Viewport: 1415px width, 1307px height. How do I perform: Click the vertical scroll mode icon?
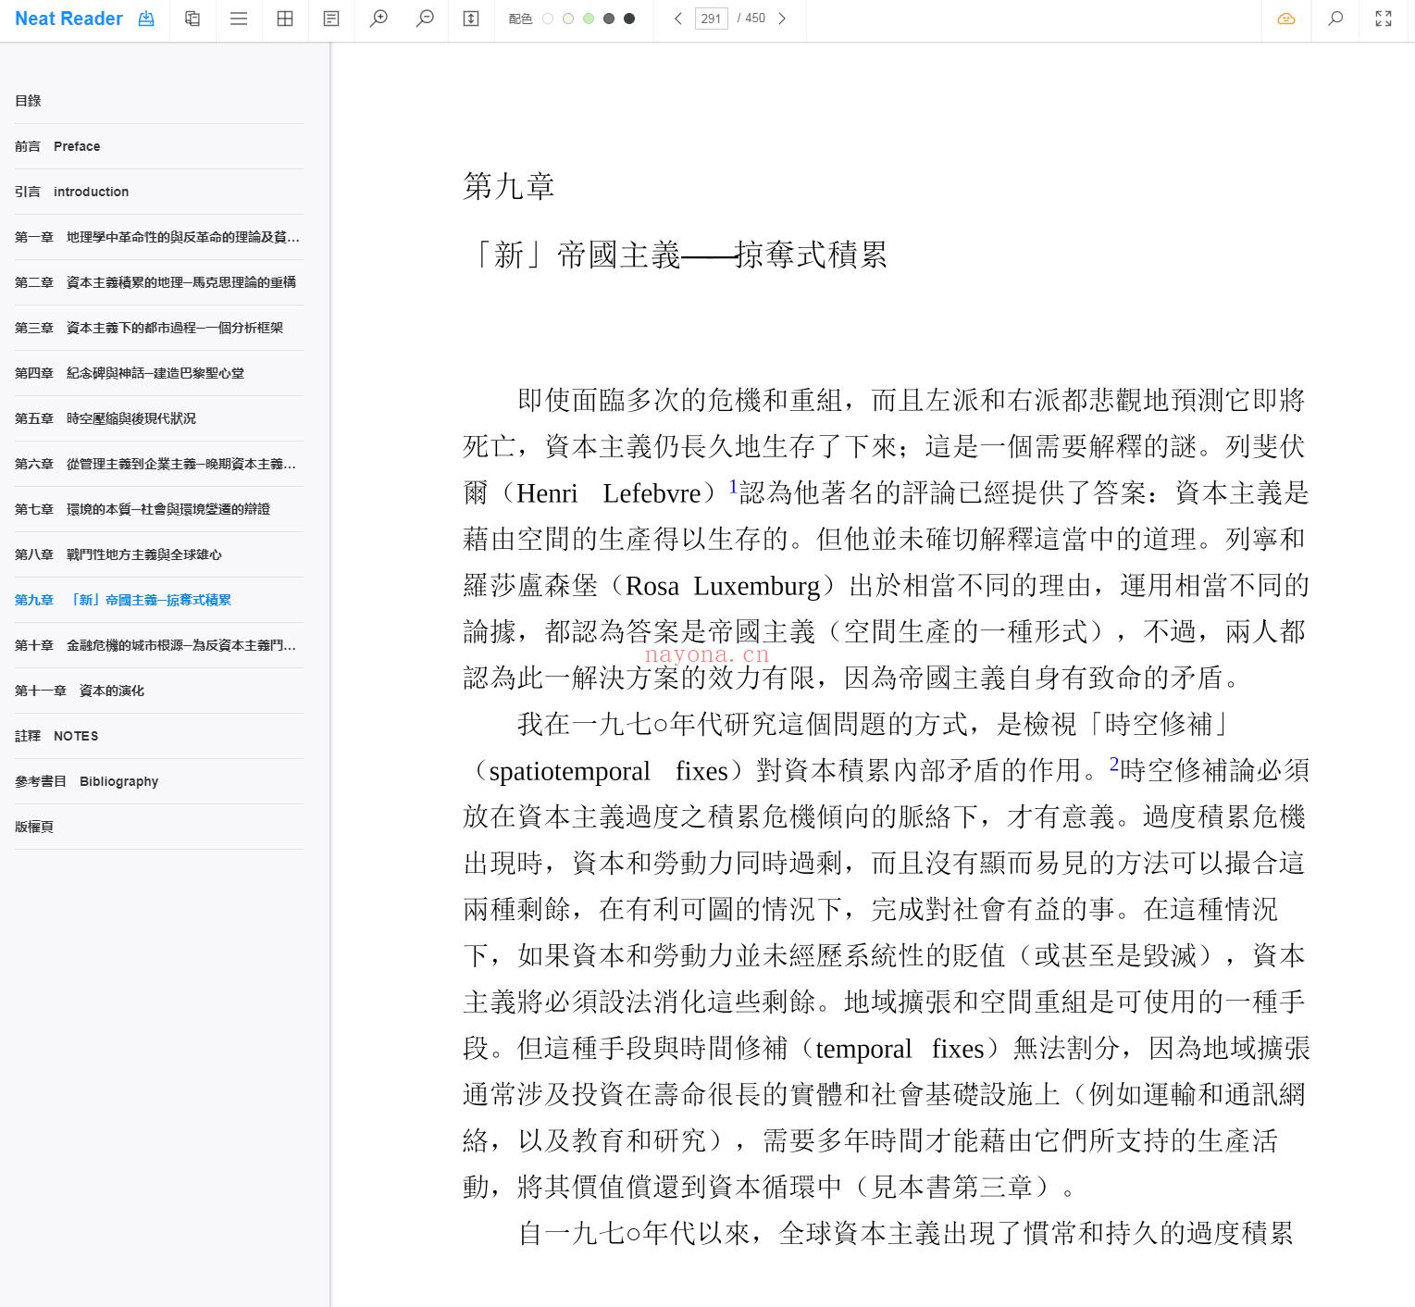tap(471, 19)
